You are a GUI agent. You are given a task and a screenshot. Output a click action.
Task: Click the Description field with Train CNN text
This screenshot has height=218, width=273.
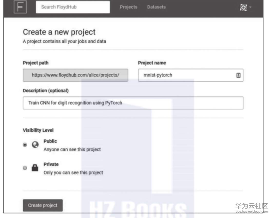coord(133,103)
